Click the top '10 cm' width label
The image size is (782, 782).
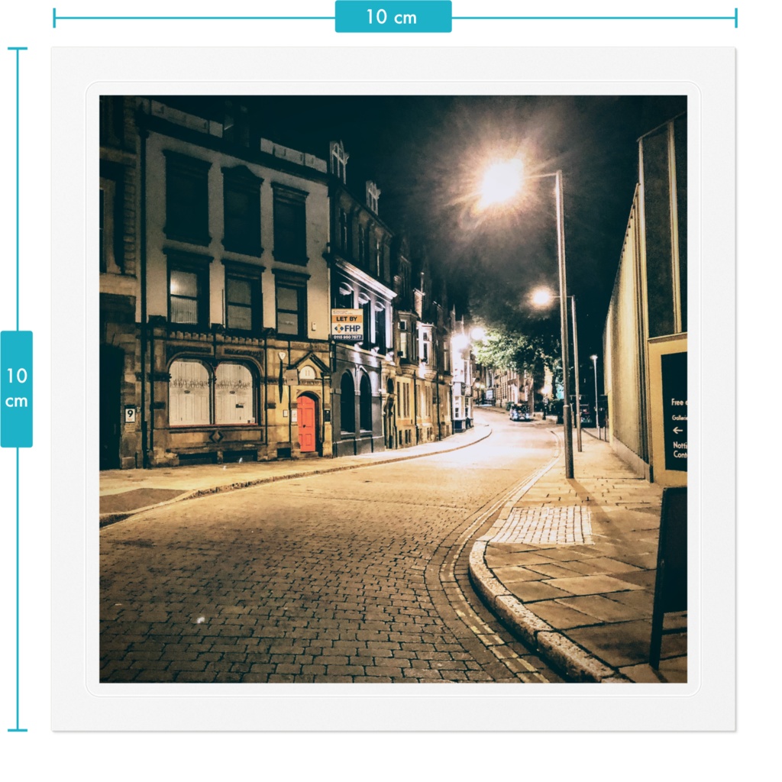click(x=393, y=17)
